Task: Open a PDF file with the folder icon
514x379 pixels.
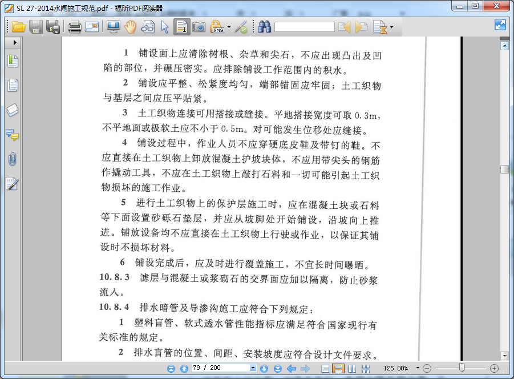Action: pyautogui.click(x=19, y=27)
